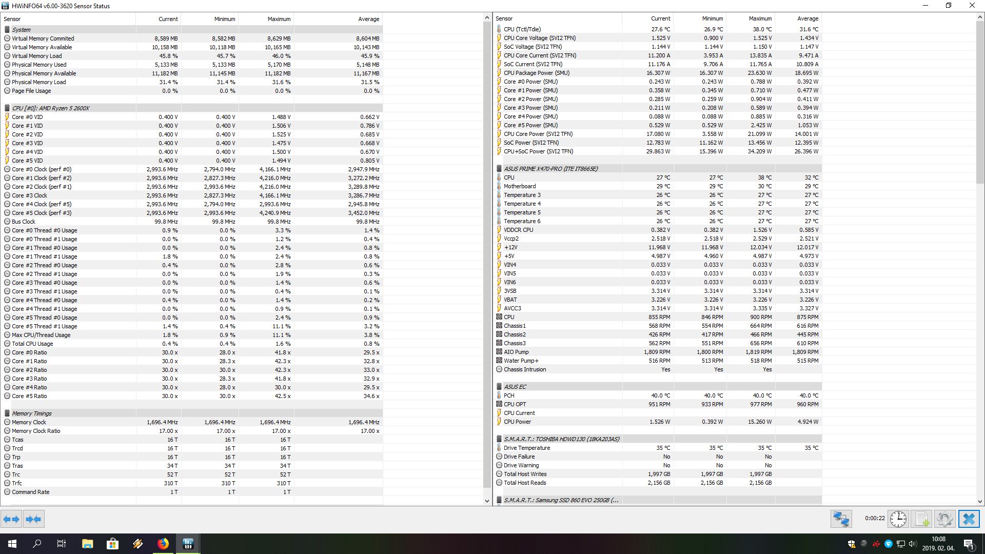Viewport: 985px width, 554px height.
Task: Open sensor settings via the gear icon
Action: tap(944, 519)
